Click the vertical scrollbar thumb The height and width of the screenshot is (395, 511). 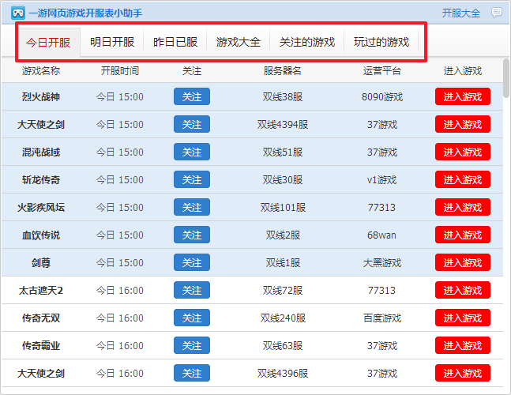(505, 78)
